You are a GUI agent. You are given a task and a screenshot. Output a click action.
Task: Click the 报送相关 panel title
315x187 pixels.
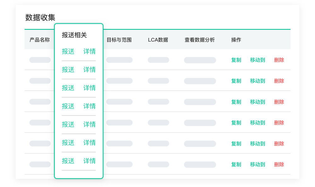point(74,35)
